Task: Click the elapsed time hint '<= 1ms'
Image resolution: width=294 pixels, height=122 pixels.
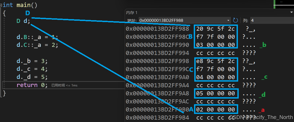Action: coord(64,85)
